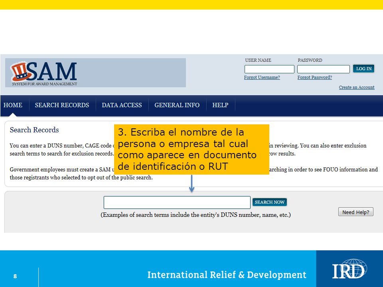The height and width of the screenshot is (287, 383).
Task: Open the SEARCH RECORDS menu
Action: click(62, 105)
